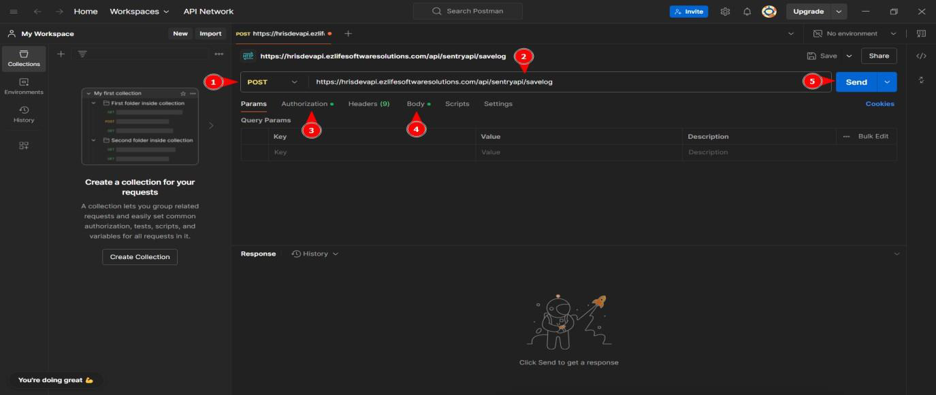Open Cookies link

click(x=880, y=104)
